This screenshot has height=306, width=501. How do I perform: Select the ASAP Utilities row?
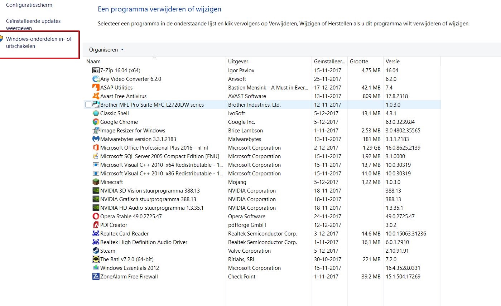[262, 88]
